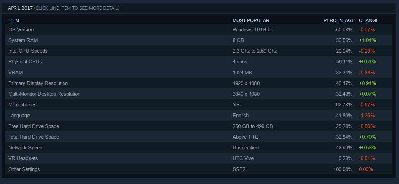Show Total Hard Drive Space details

point(34,137)
